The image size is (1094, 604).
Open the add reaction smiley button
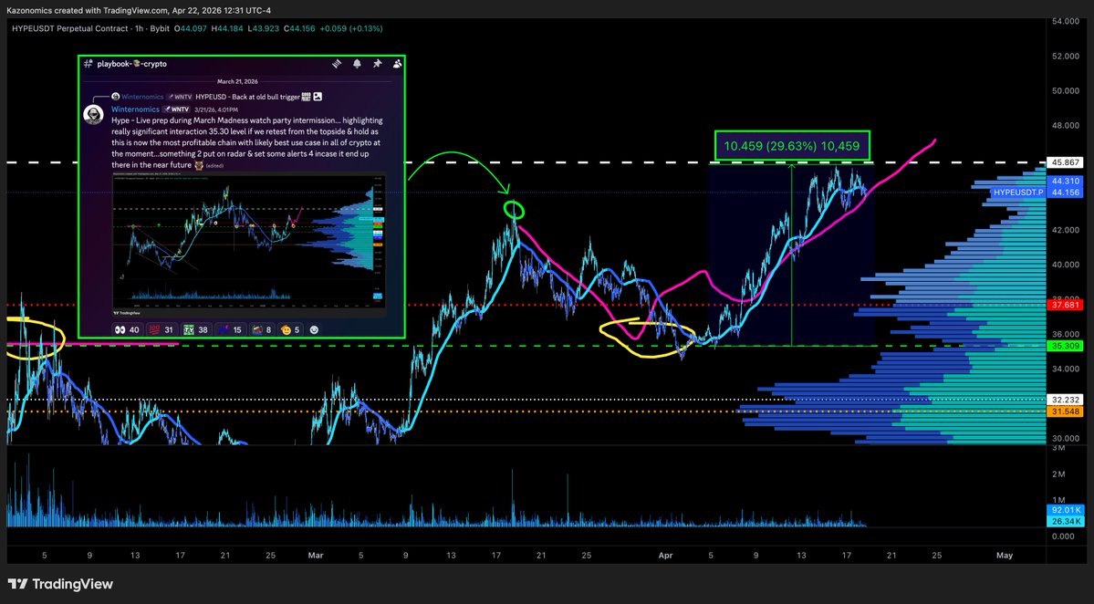(314, 330)
